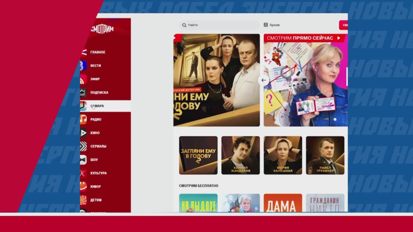Open the Подписка crown icon
Screen dimensions: 413x232
pyautogui.click(x=84, y=92)
